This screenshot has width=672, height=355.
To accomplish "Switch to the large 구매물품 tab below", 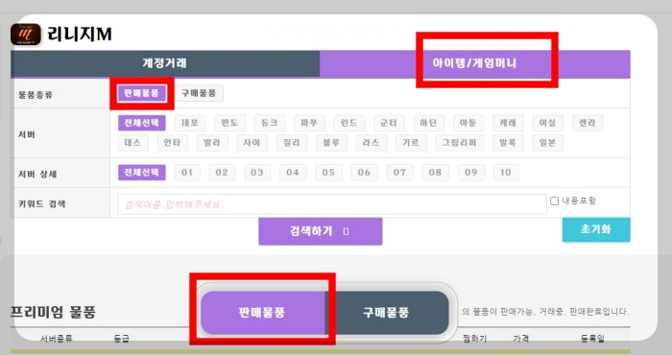I will 387,313.
